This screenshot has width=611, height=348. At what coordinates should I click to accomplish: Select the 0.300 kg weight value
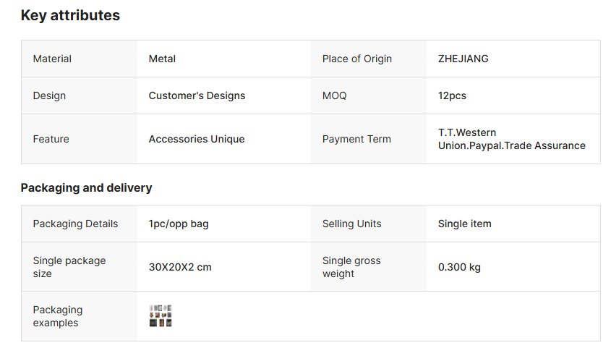(459, 267)
